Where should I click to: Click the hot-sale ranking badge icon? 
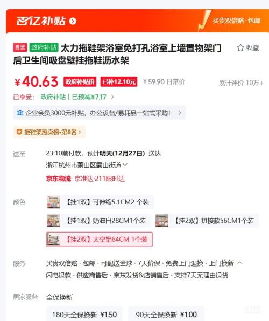pyautogui.click(x=19, y=132)
